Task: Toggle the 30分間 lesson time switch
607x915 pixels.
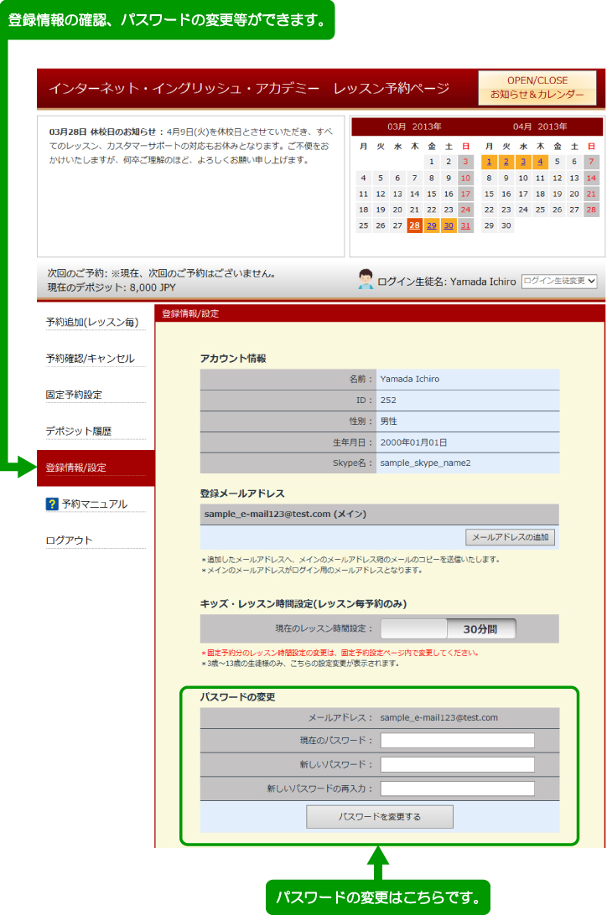Action: coord(449,629)
